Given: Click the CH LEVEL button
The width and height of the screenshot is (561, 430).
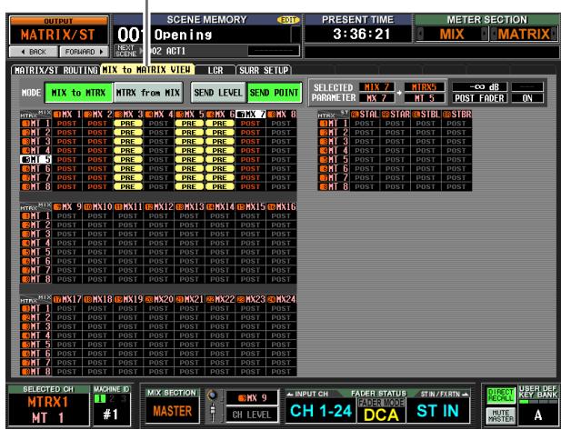Looking at the screenshot, I should pyautogui.click(x=252, y=415).
